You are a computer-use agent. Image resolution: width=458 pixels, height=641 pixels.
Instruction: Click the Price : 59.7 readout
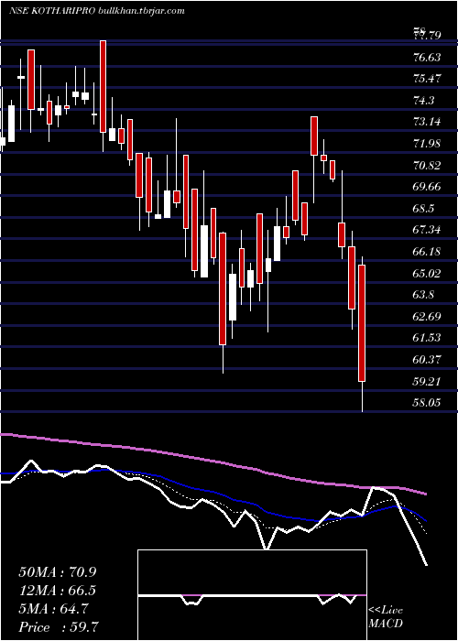coord(59,627)
